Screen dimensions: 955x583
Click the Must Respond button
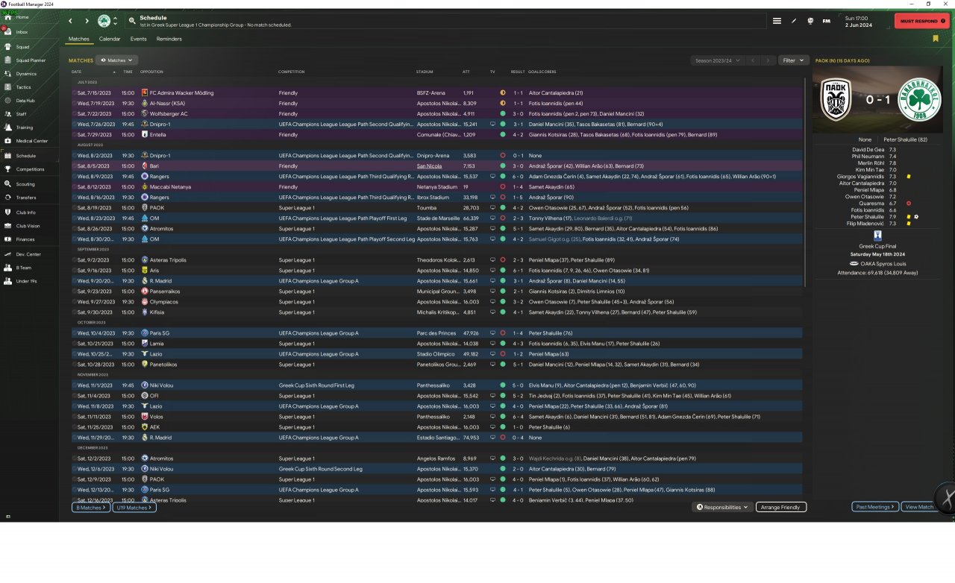click(921, 21)
